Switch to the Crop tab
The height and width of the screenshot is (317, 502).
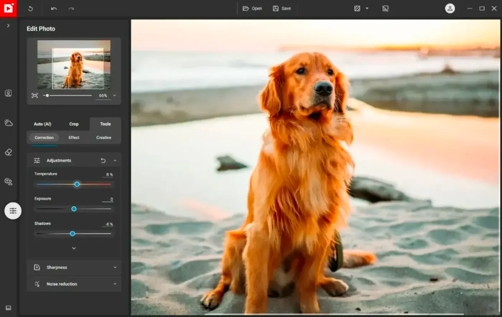point(74,124)
